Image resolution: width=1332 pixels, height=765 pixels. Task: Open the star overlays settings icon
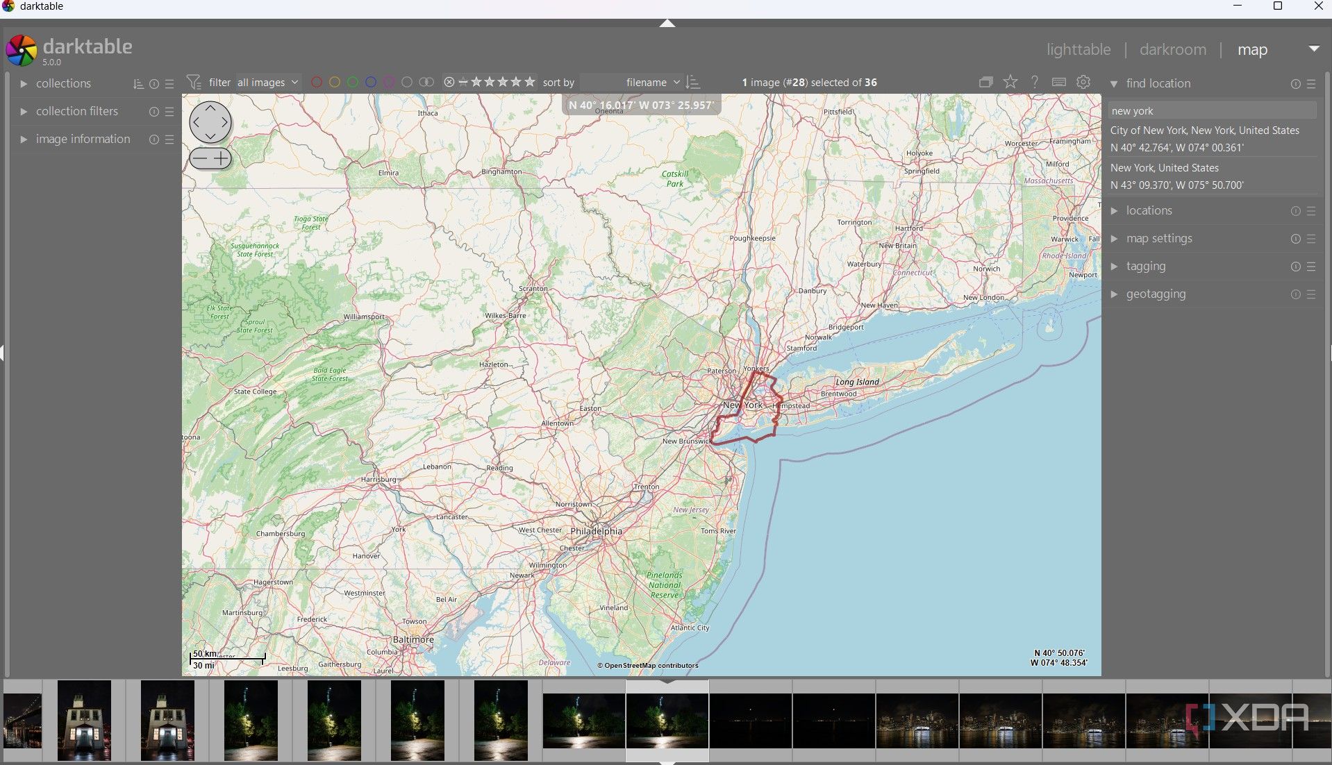click(x=1010, y=83)
